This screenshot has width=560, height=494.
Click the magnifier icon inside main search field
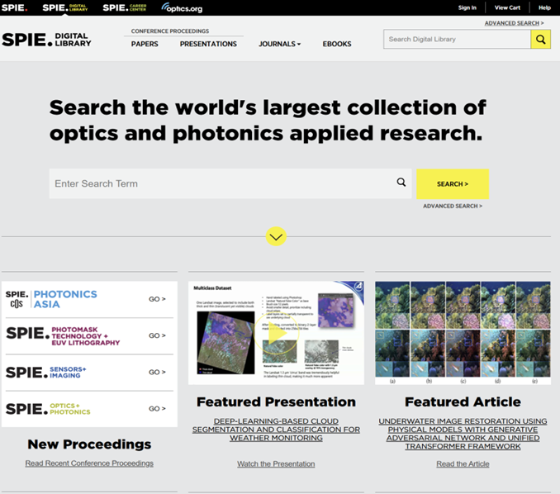[x=401, y=183]
